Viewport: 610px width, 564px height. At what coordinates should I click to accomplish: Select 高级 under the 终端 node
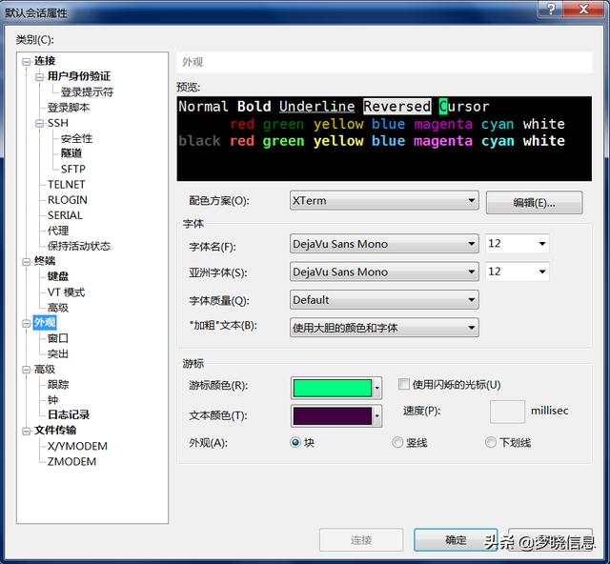pos(58,308)
